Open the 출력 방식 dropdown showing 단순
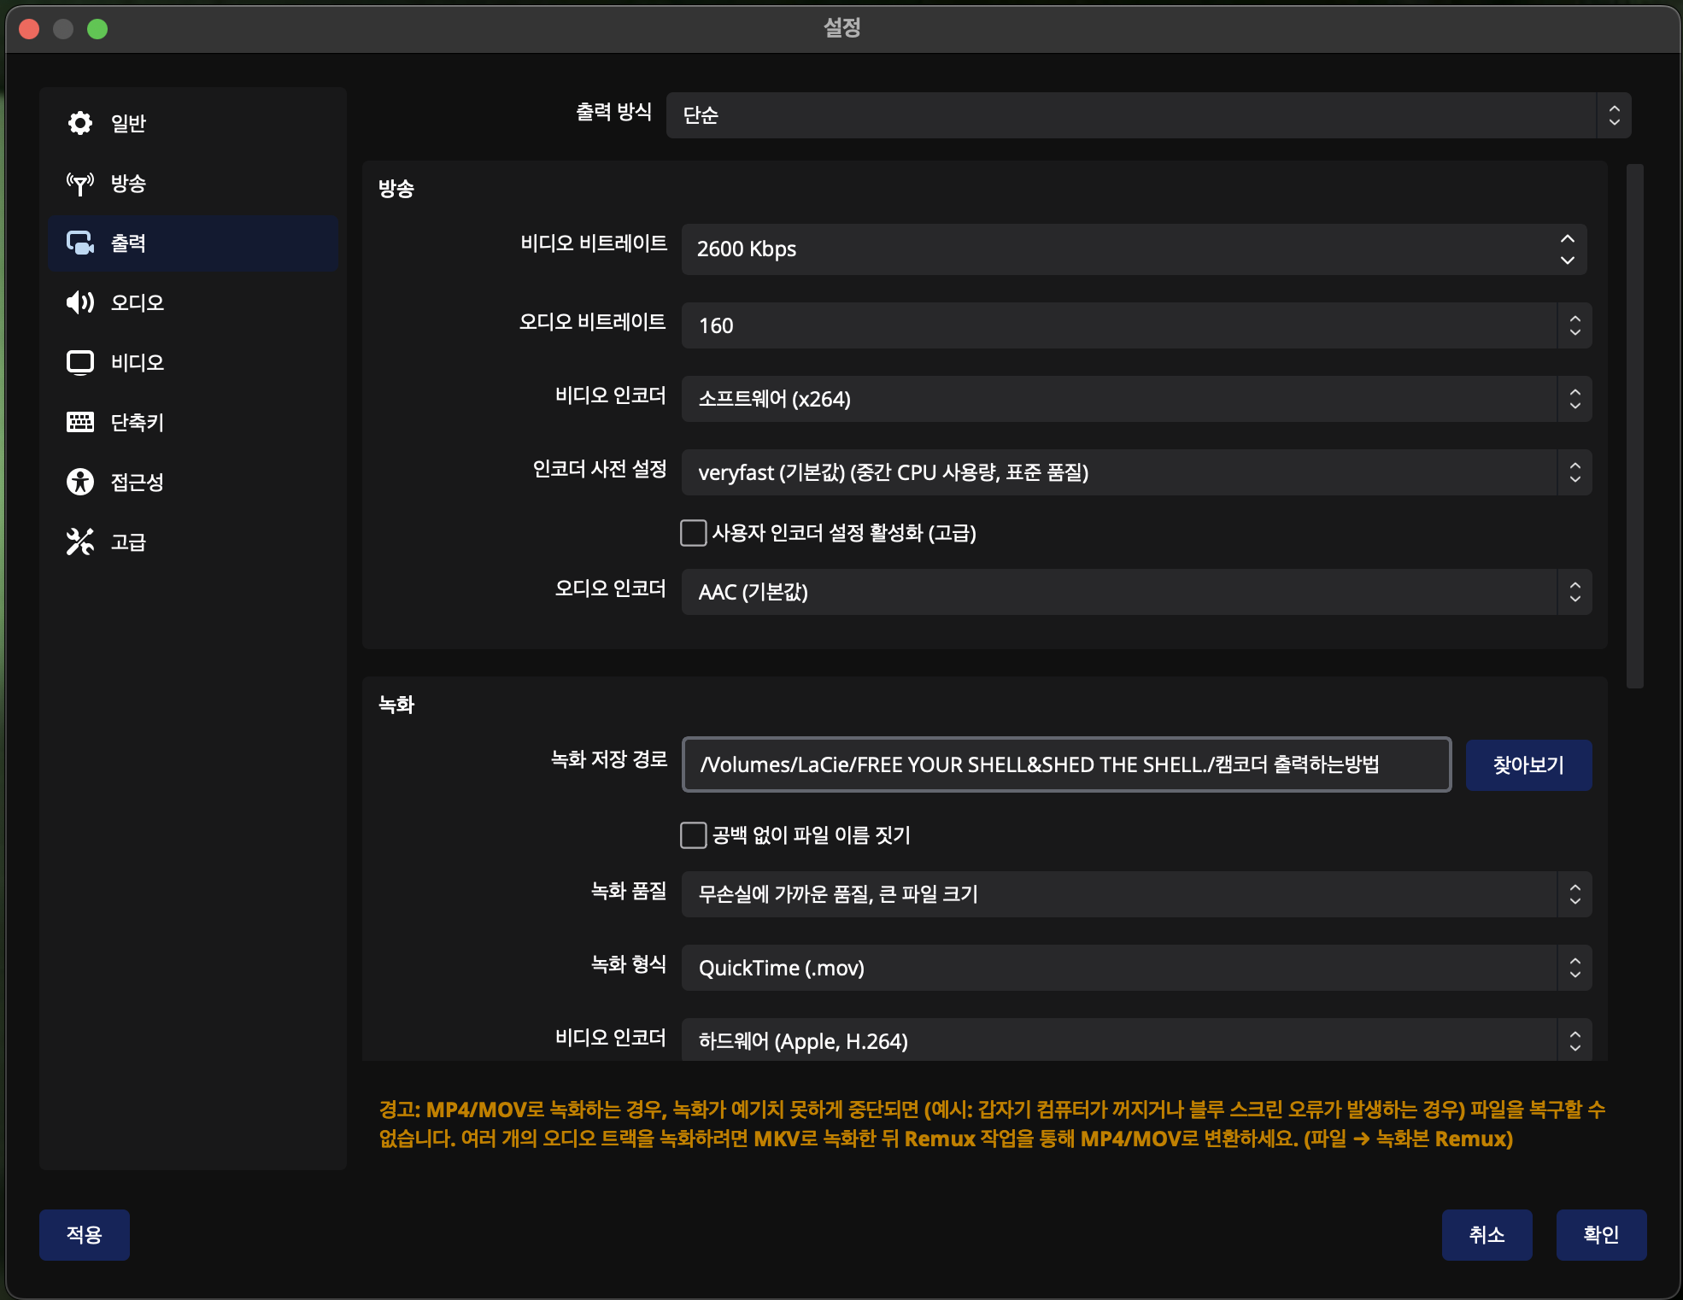Viewport: 1683px width, 1300px height. coord(1147,115)
